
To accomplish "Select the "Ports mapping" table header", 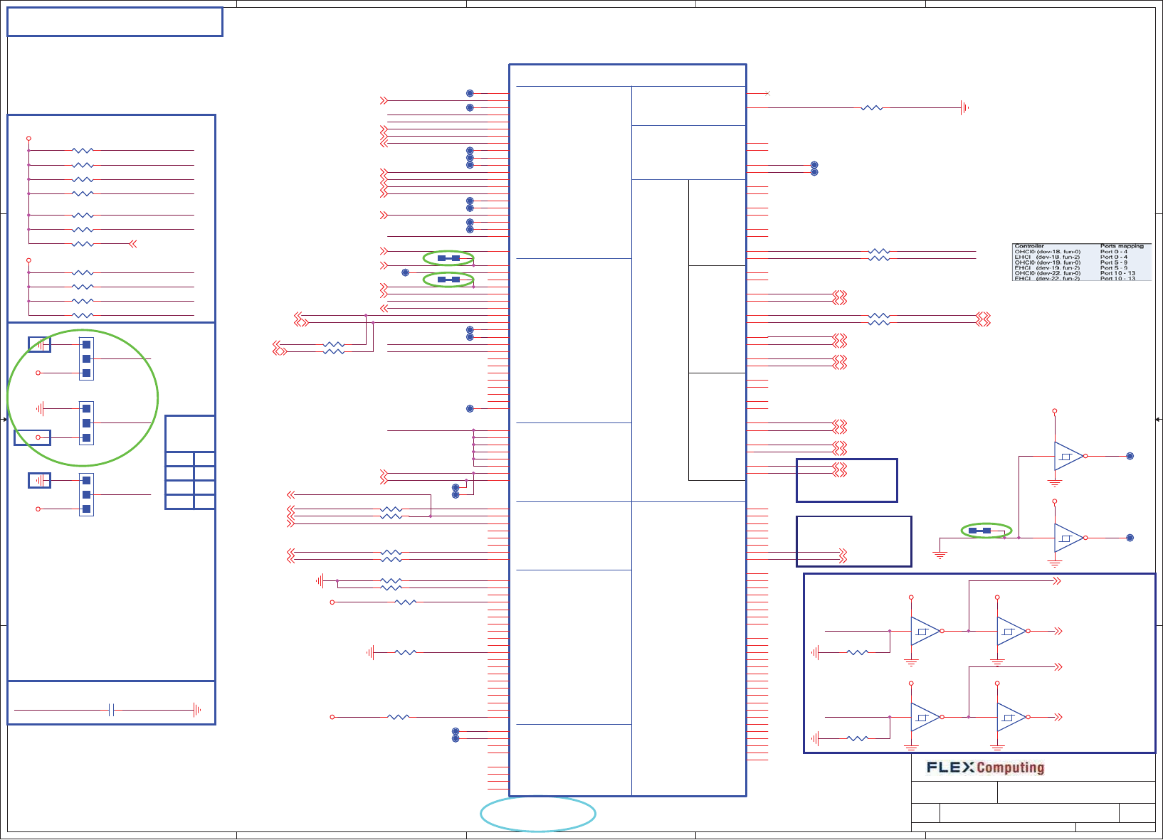I will point(1122,246).
